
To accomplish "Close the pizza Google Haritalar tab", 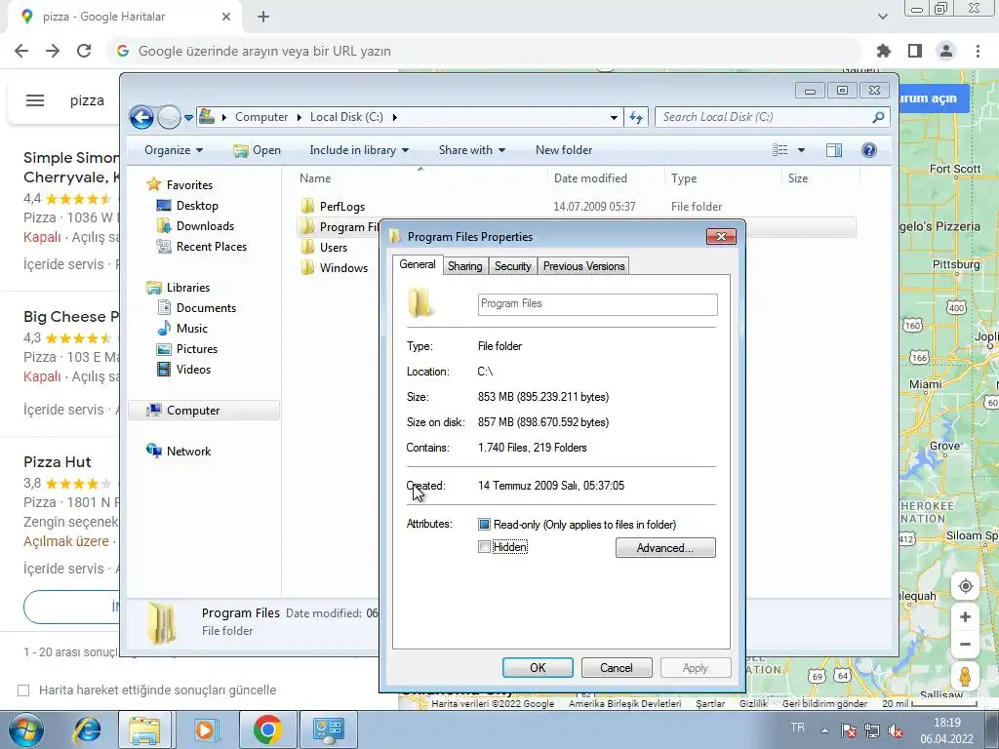I will point(225,17).
